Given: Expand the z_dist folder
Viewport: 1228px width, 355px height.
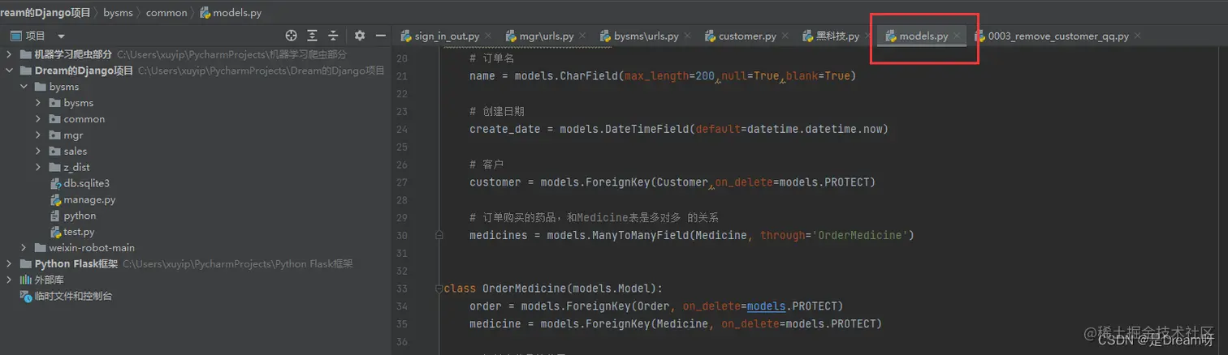Looking at the screenshot, I should coord(38,168).
